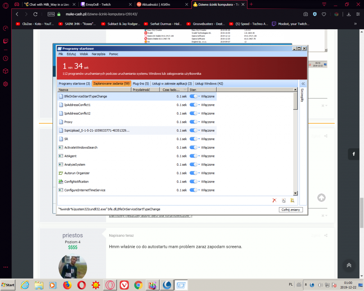Click the task list vertical scrollbar thumb

(x=296, y=101)
